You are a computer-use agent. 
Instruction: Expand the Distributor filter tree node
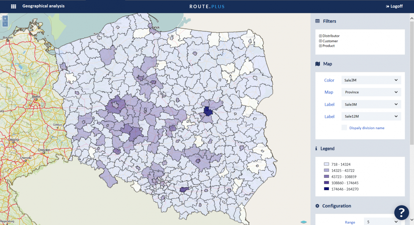(320, 36)
